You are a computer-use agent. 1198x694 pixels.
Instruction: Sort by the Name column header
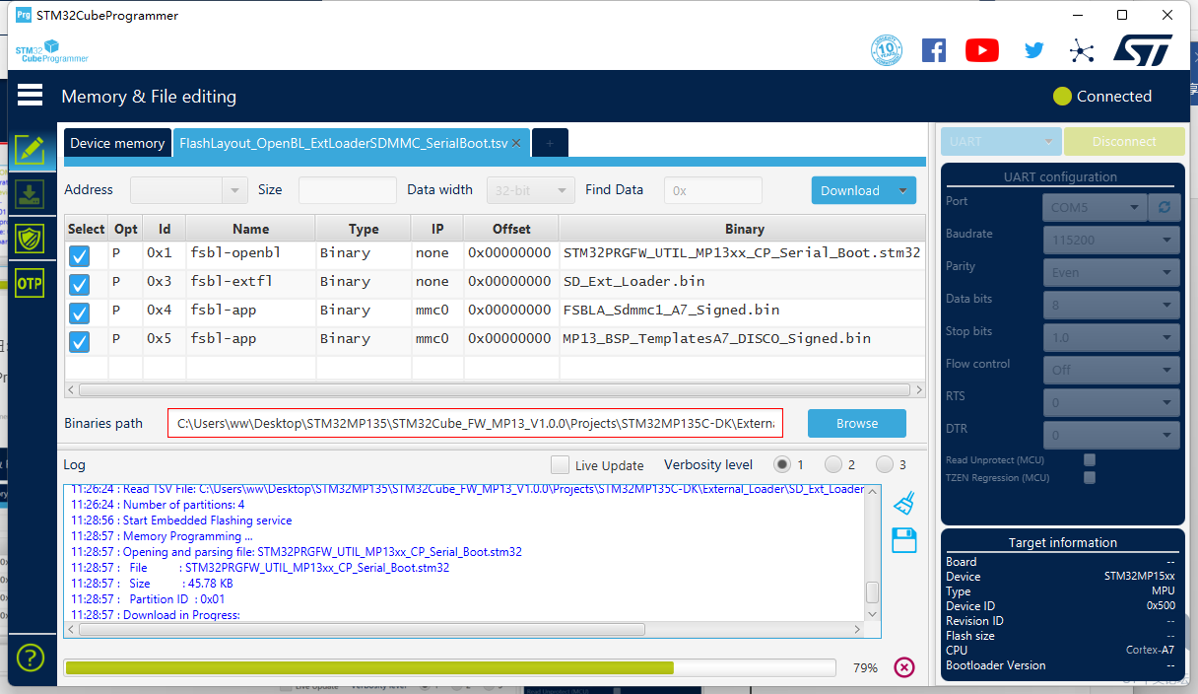251,229
